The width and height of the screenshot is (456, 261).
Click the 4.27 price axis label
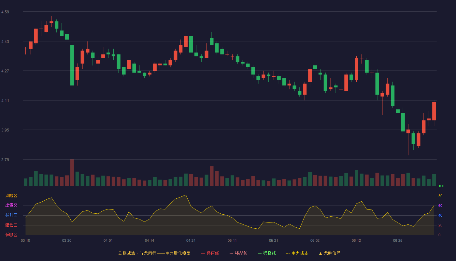click(5, 71)
